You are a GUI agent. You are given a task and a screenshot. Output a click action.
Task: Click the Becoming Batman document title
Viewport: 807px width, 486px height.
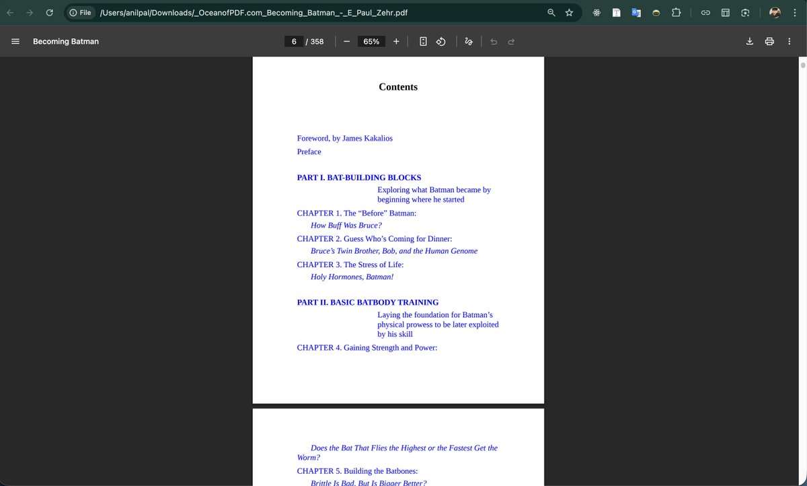pos(66,41)
